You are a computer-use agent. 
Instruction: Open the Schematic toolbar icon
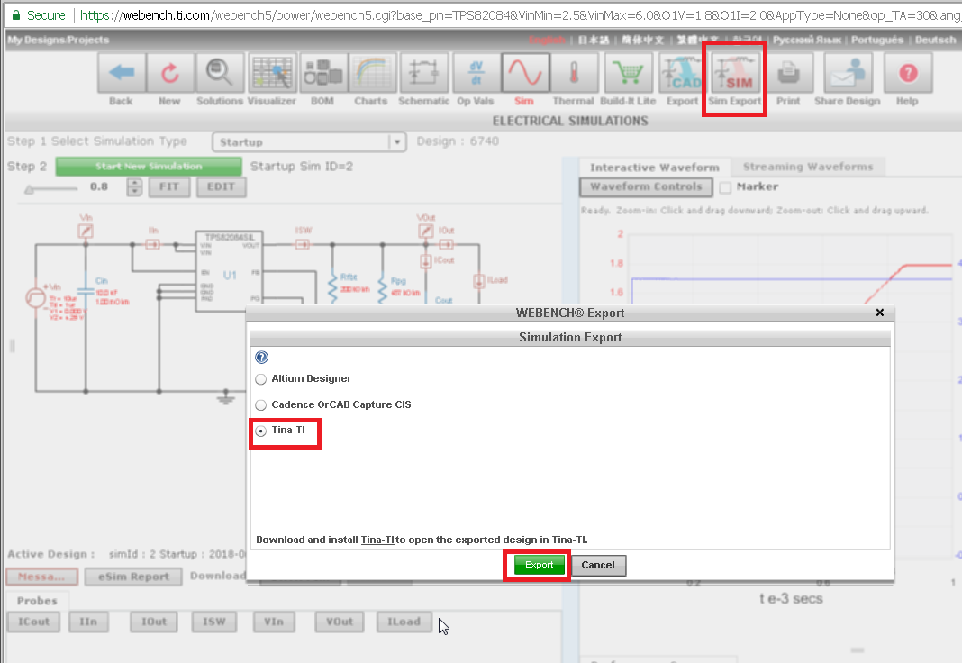(424, 73)
